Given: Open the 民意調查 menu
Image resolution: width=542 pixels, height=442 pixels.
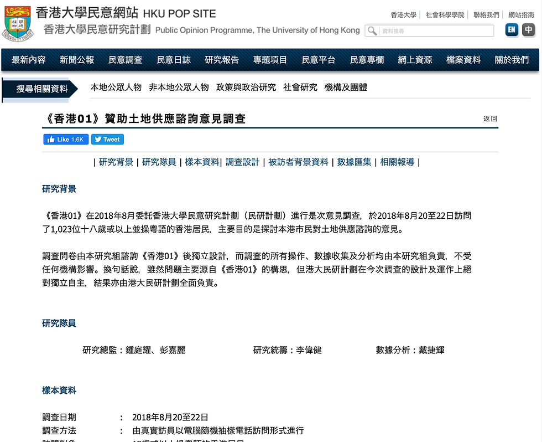Looking at the screenshot, I should (x=125, y=60).
